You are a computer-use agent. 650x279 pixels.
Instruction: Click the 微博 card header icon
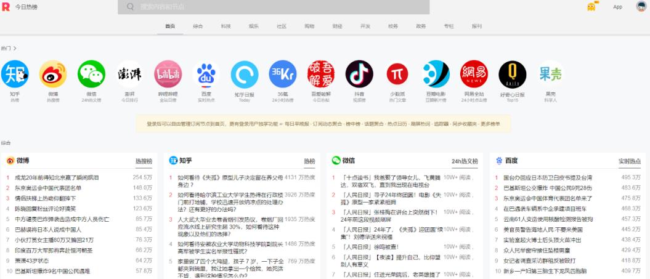[x=10, y=161]
